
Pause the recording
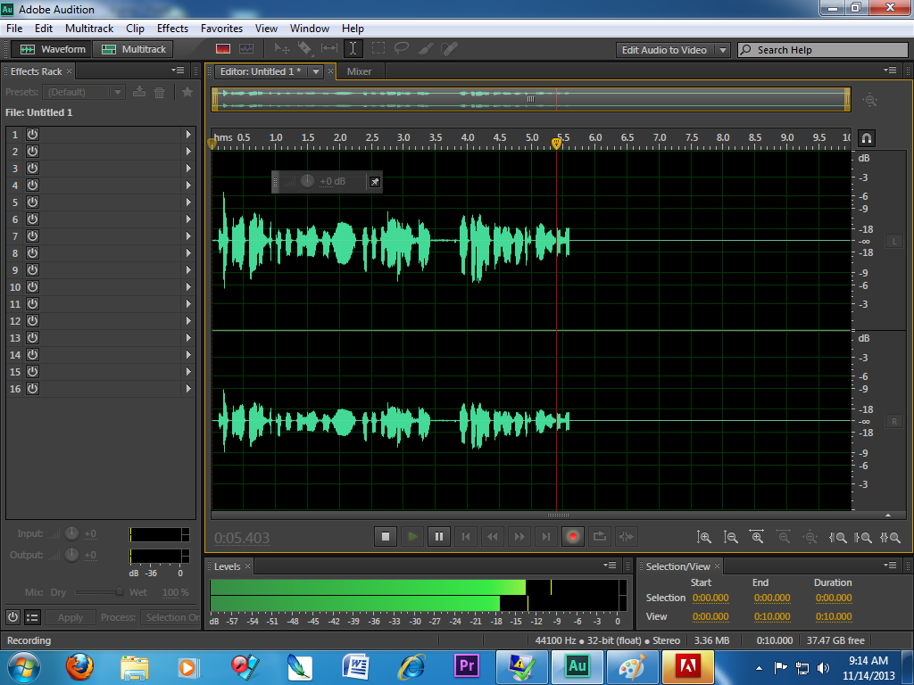click(439, 536)
